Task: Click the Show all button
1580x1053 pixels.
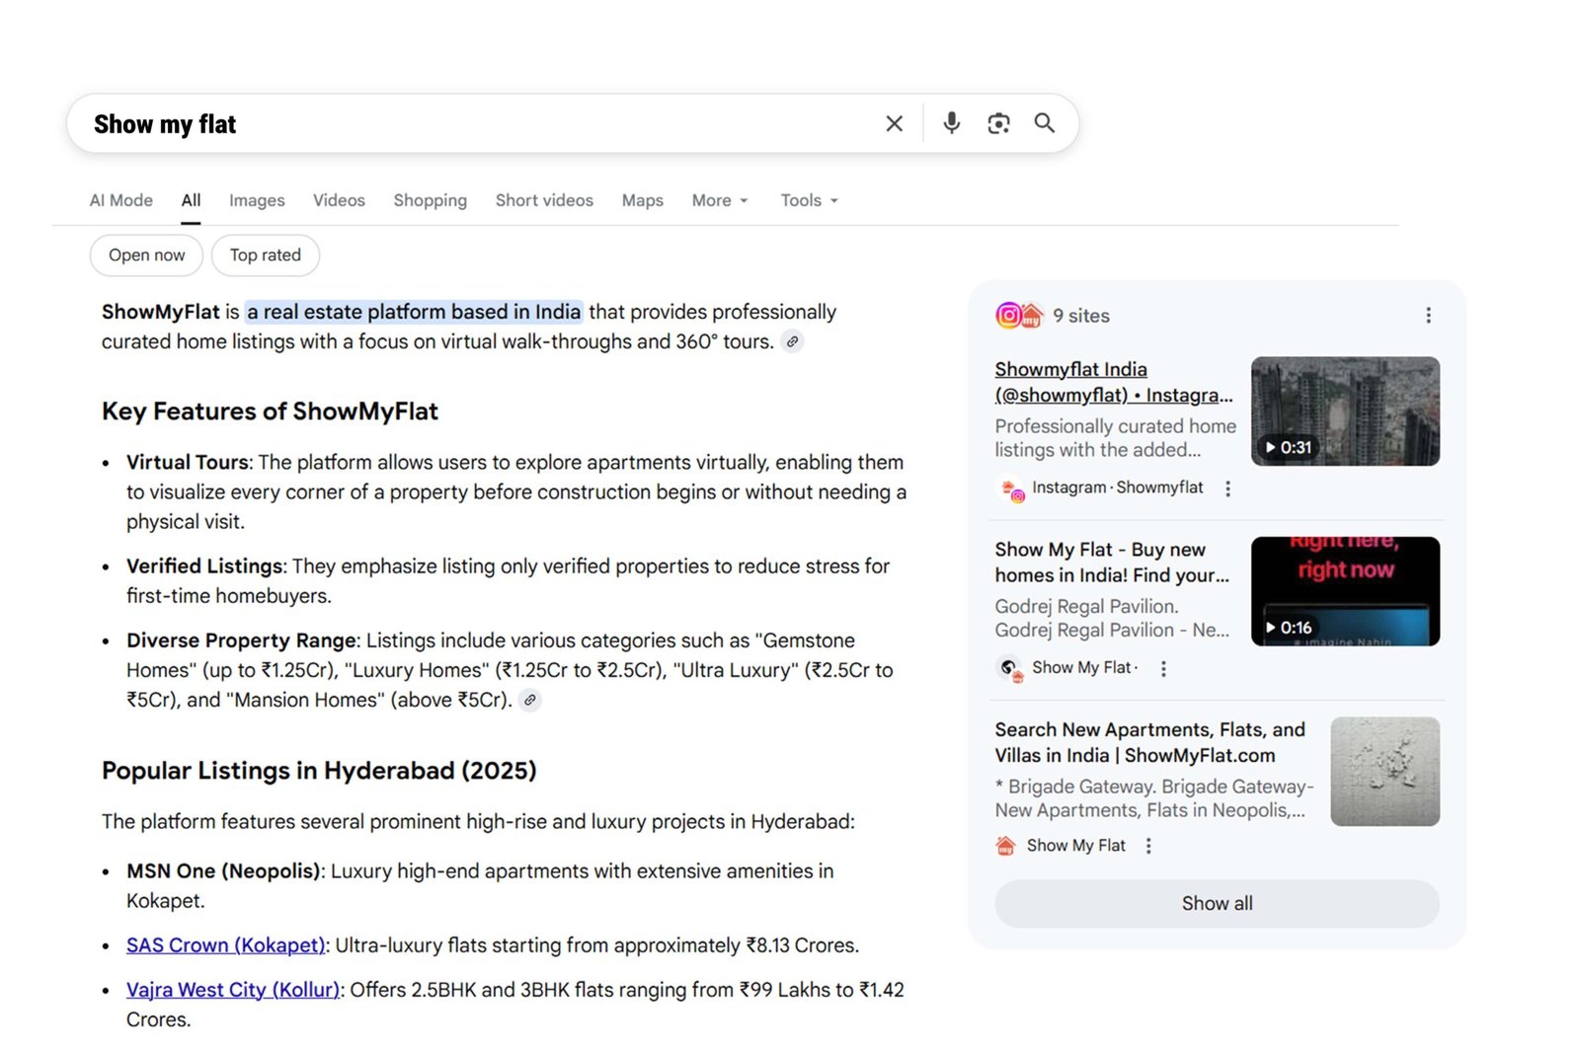Action: (x=1216, y=903)
